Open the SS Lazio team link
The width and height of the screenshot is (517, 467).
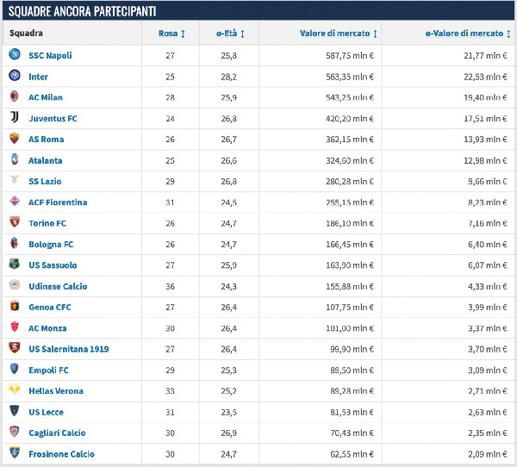(45, 182)
